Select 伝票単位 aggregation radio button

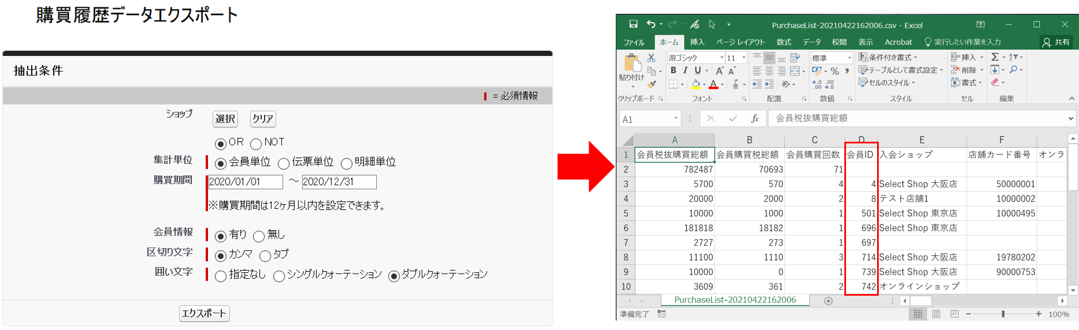click(x=283, y=163)
